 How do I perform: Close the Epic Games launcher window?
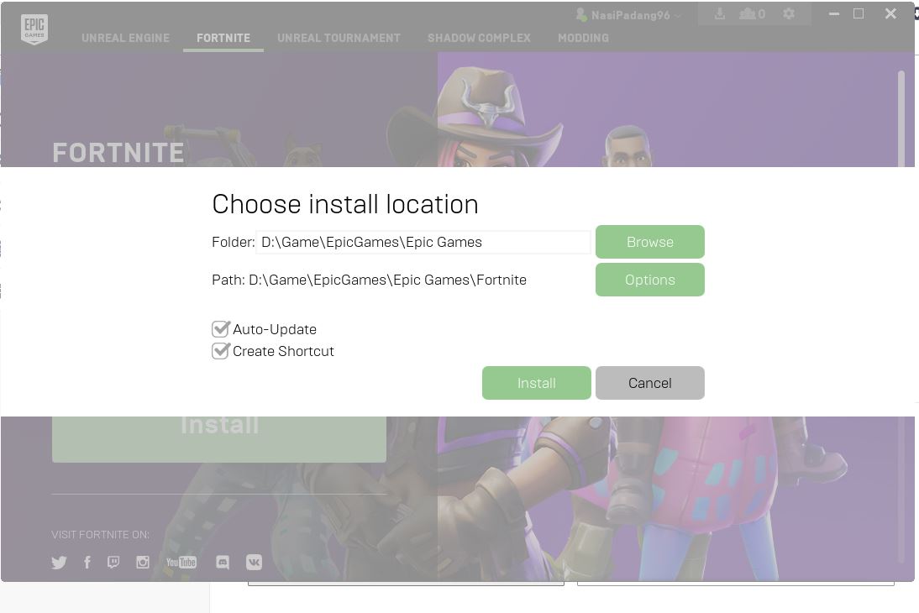pos(890,13)
